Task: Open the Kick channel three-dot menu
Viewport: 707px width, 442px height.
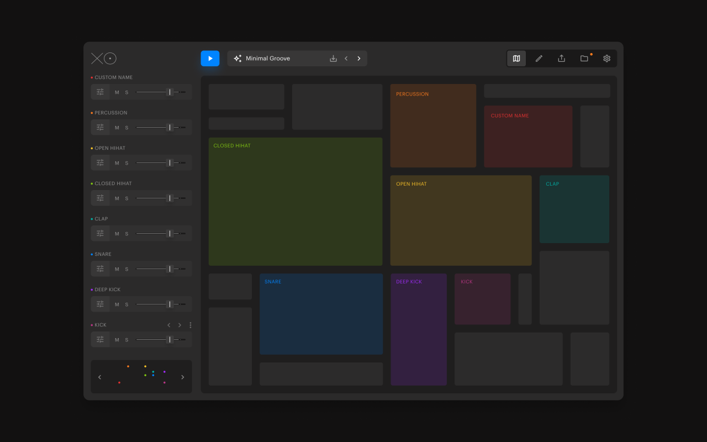Action: (191, 325)
